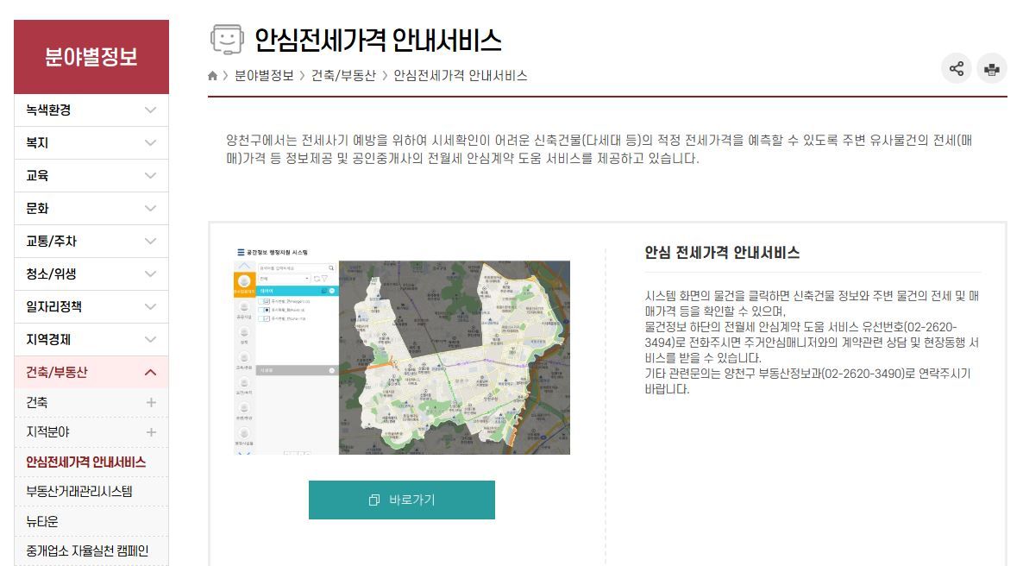The image size is (1023, 566).
Task: Click the share icon button
Action: [956, 69]
